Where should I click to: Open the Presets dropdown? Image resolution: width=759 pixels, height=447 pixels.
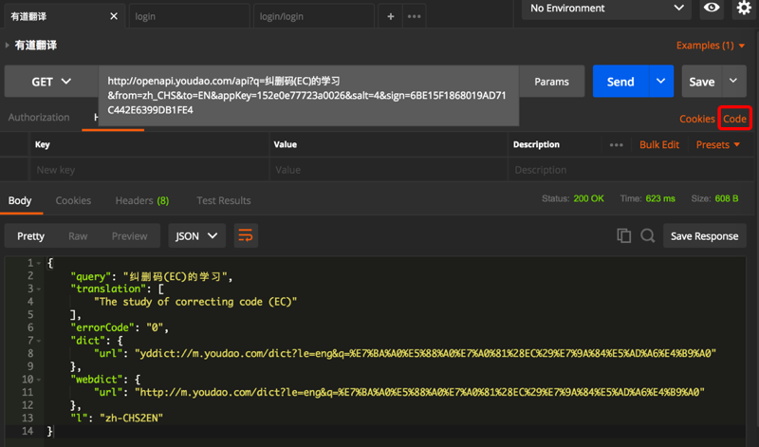718,145
